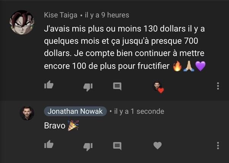Toggle the gray heart on Jonathan Nowak's reply
This screenshot has width=229, height=163.
(157, 145)
